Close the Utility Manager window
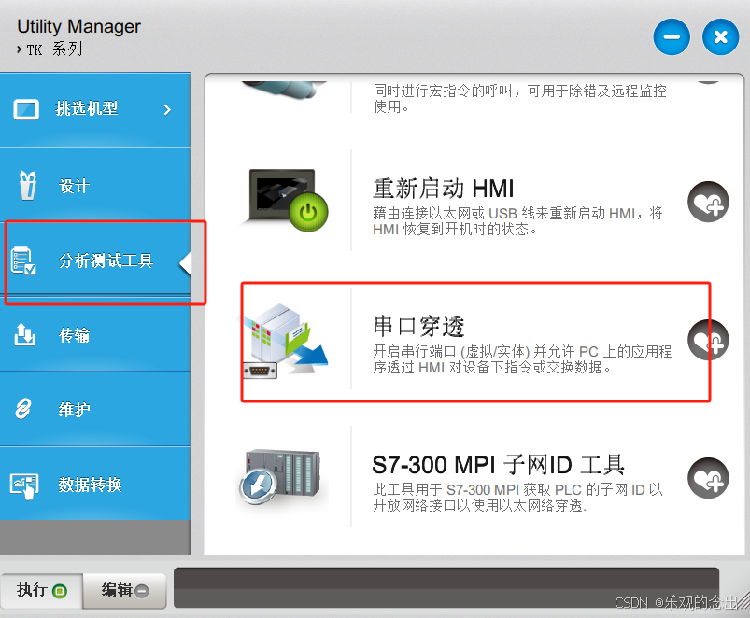This screenshot has width=750, height=618. coord(720,36)
